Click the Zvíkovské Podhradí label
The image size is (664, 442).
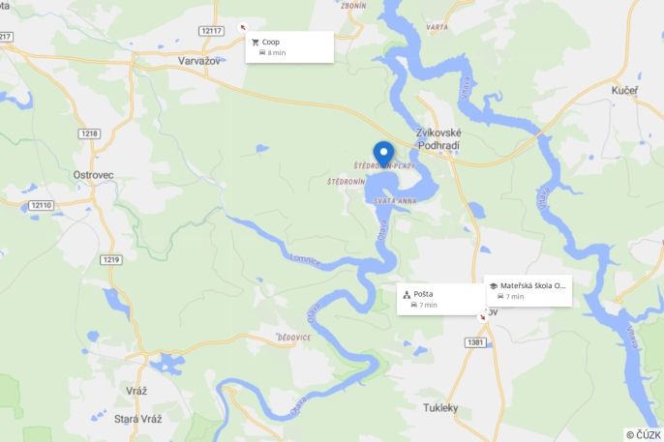438,139
